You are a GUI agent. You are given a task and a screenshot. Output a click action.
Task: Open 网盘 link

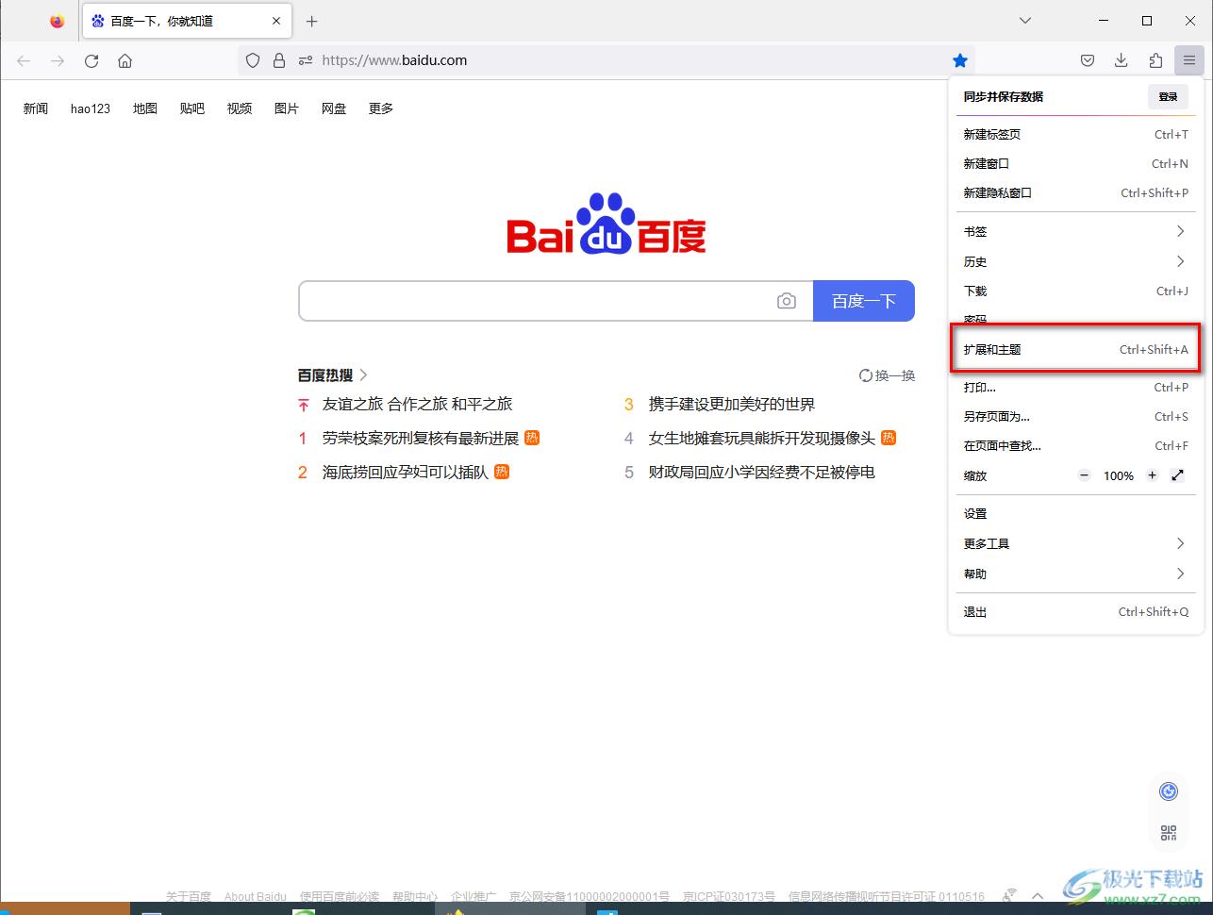(334, 108)
